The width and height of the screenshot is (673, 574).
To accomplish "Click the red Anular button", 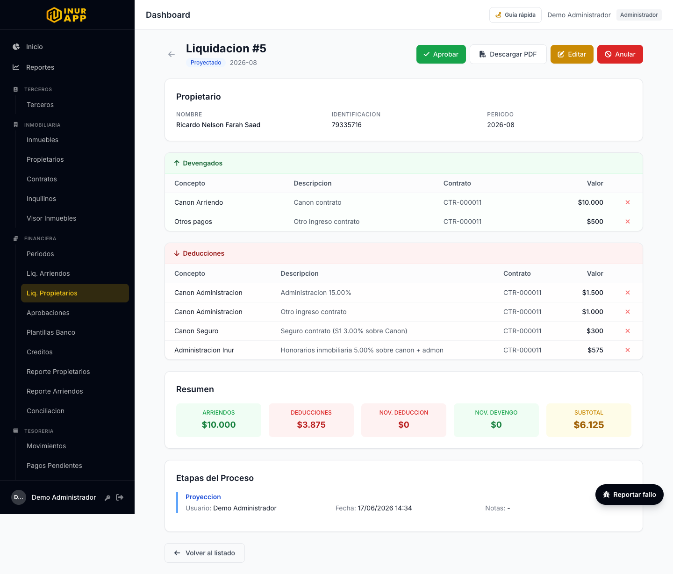I will pos(620,54).
